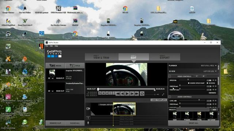Collapse the Audio Controls section
This screenshot has width=234, height=131.
[170, 97]
